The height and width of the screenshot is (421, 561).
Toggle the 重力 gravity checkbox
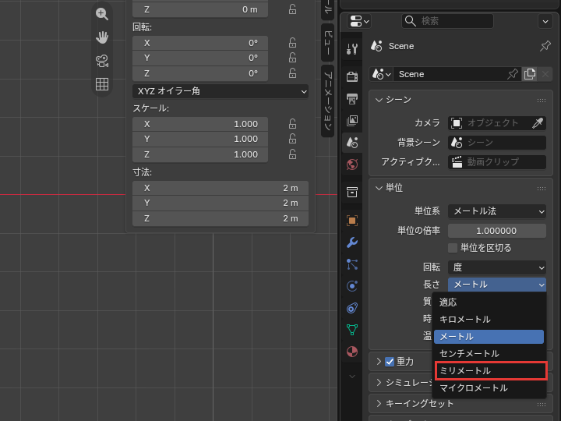pos(390,362)
